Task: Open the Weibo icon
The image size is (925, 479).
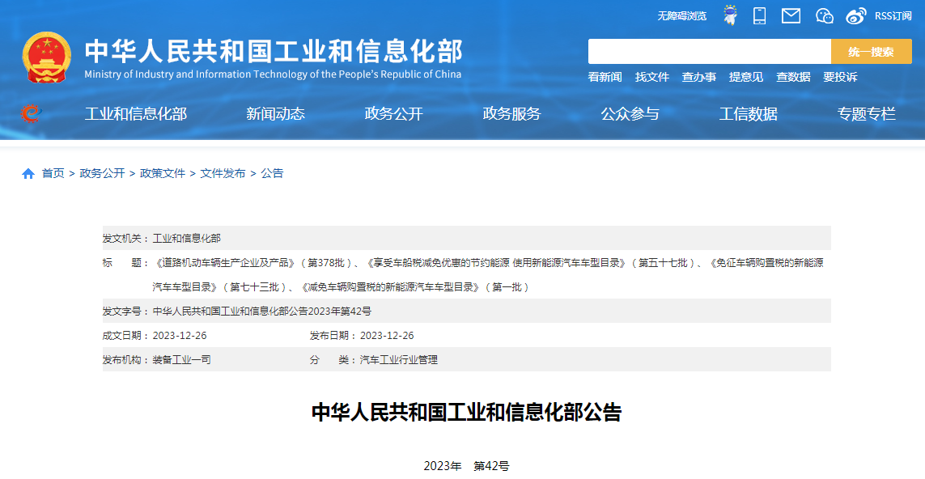Action: coord(856,16)
